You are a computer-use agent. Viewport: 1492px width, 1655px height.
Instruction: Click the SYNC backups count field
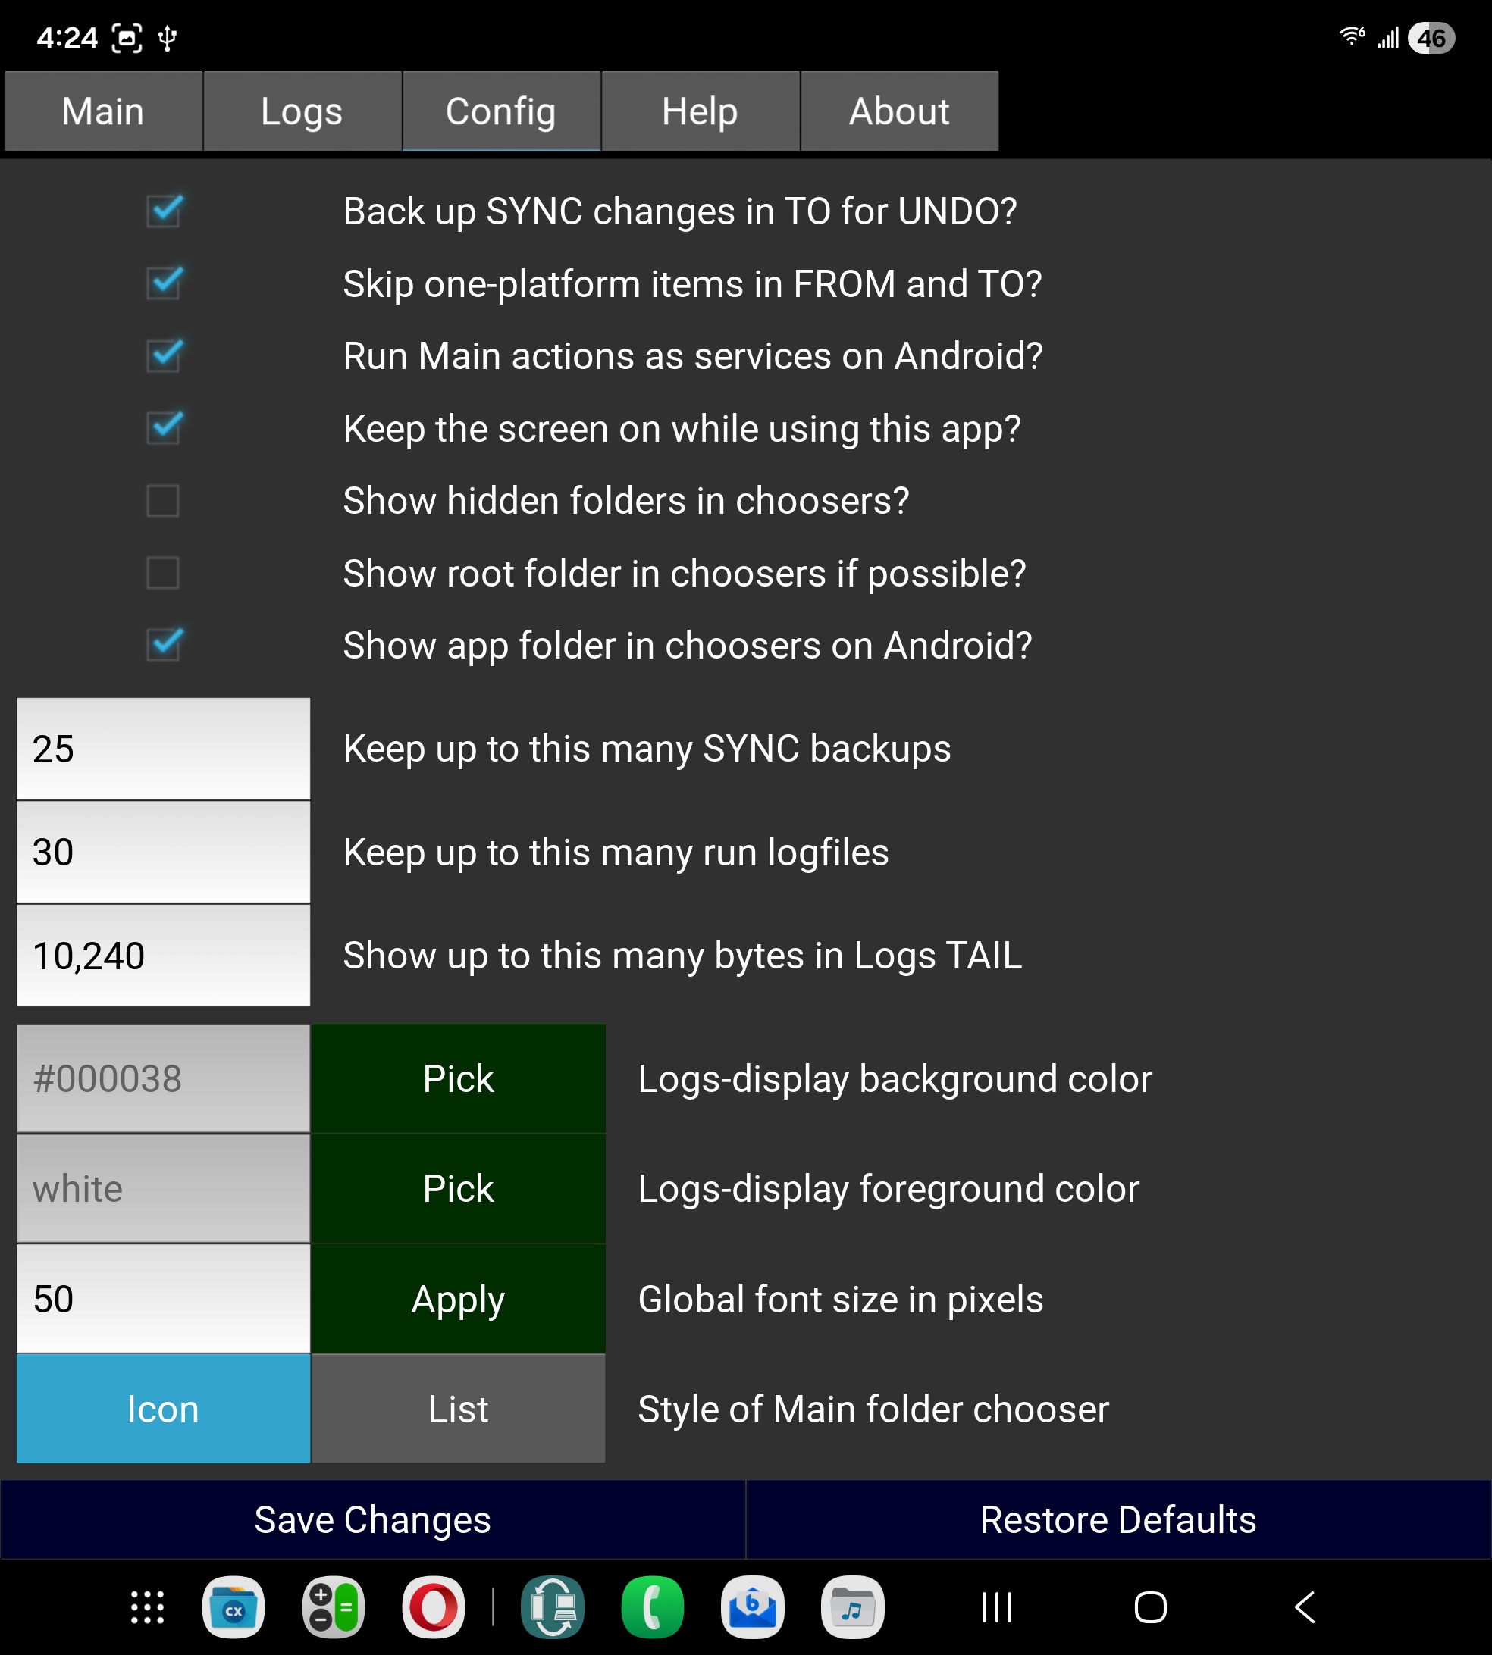(163, 749)
